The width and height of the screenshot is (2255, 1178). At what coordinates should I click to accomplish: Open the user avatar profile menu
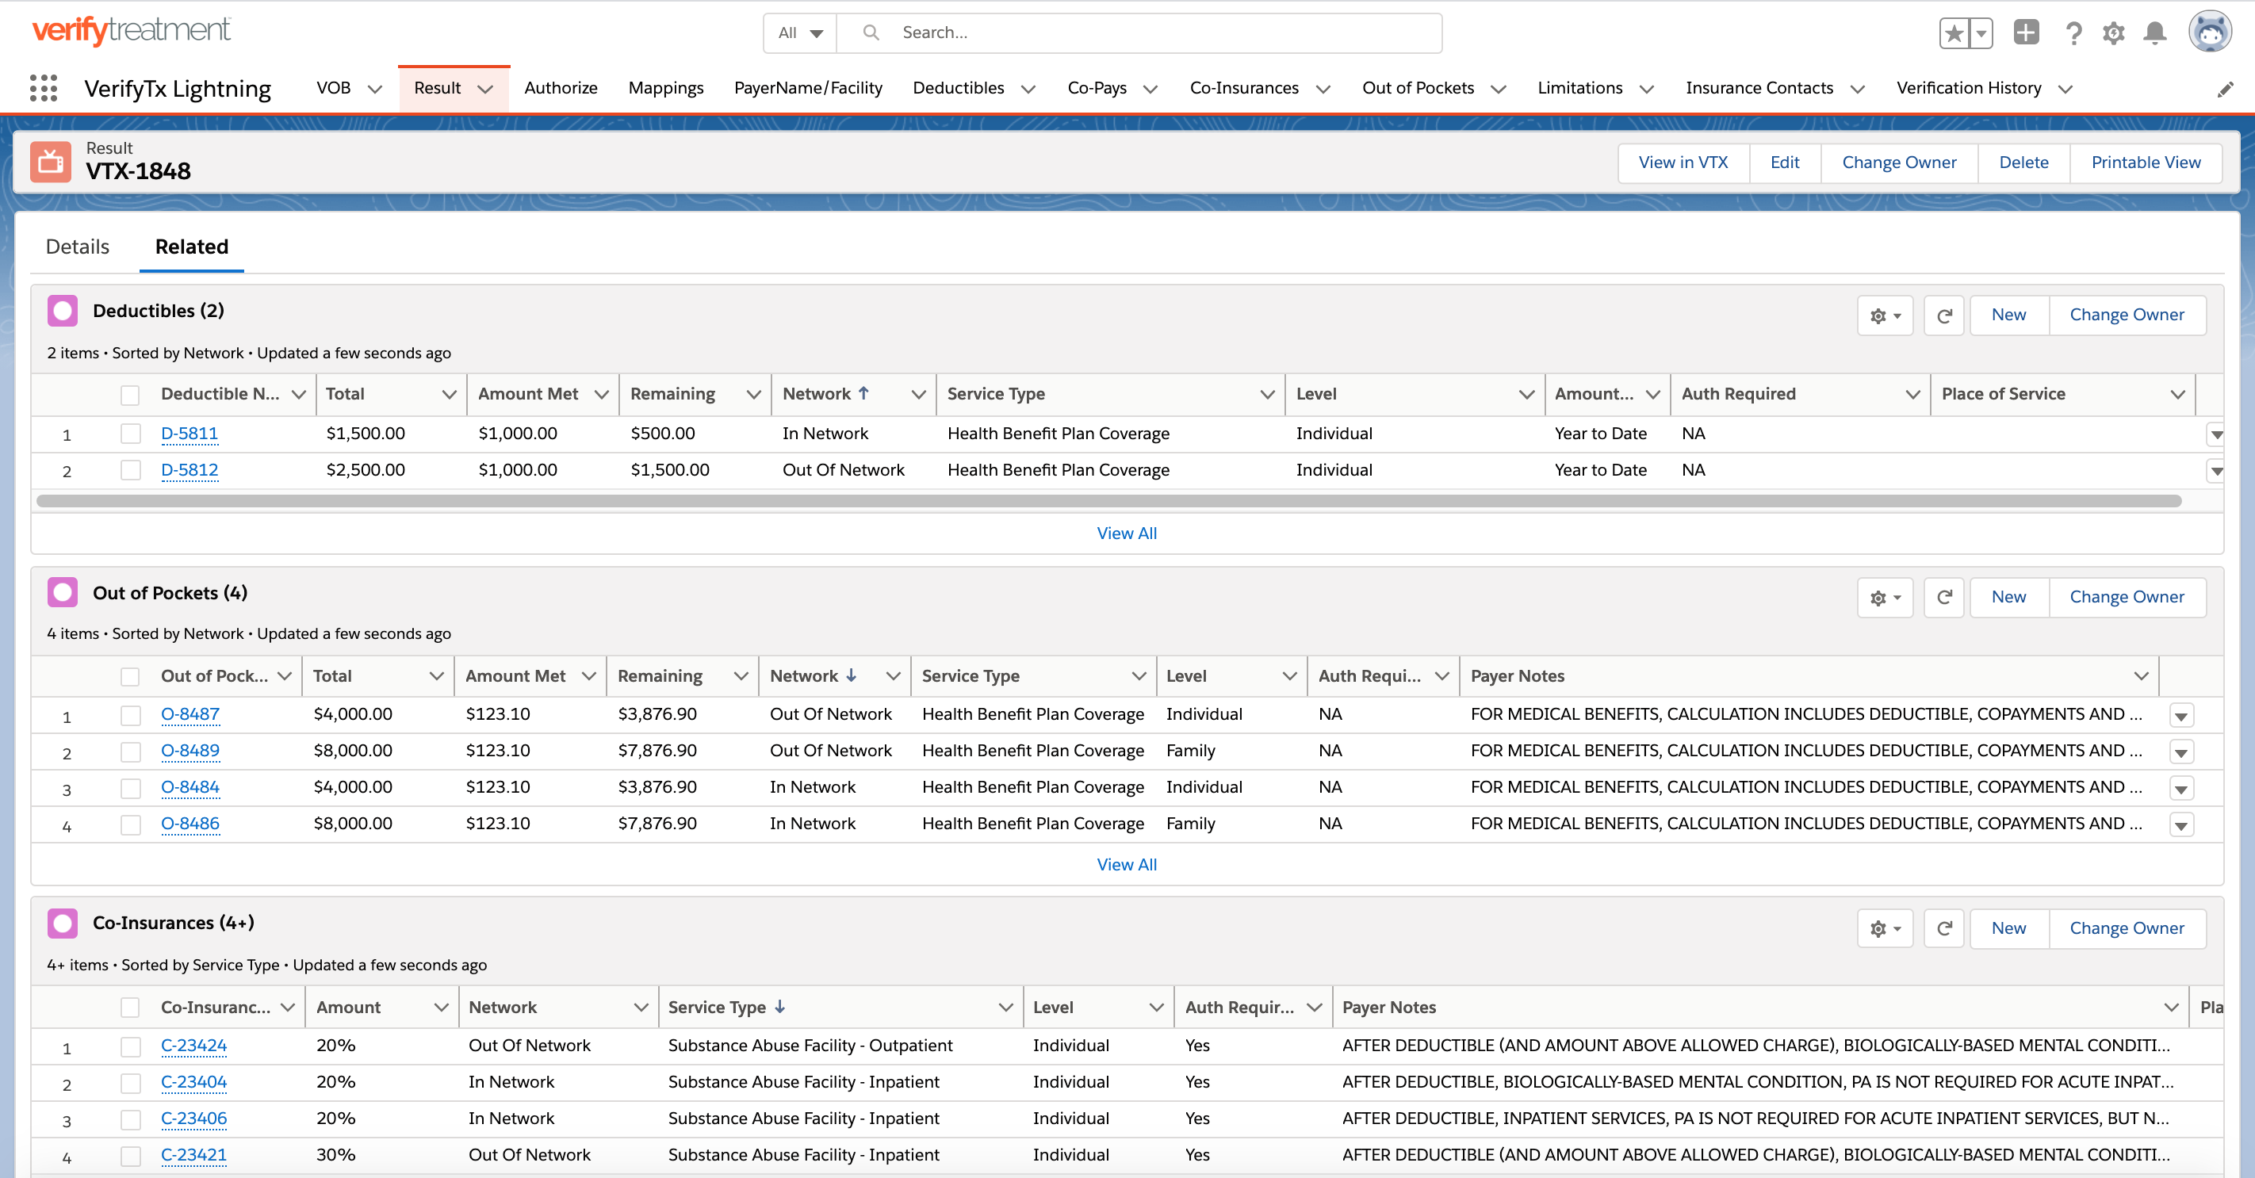click(x=2210, y=33)
